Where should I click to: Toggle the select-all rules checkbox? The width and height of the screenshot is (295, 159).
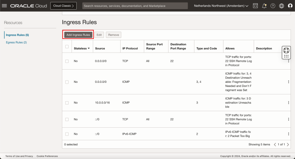coord(67,46)
